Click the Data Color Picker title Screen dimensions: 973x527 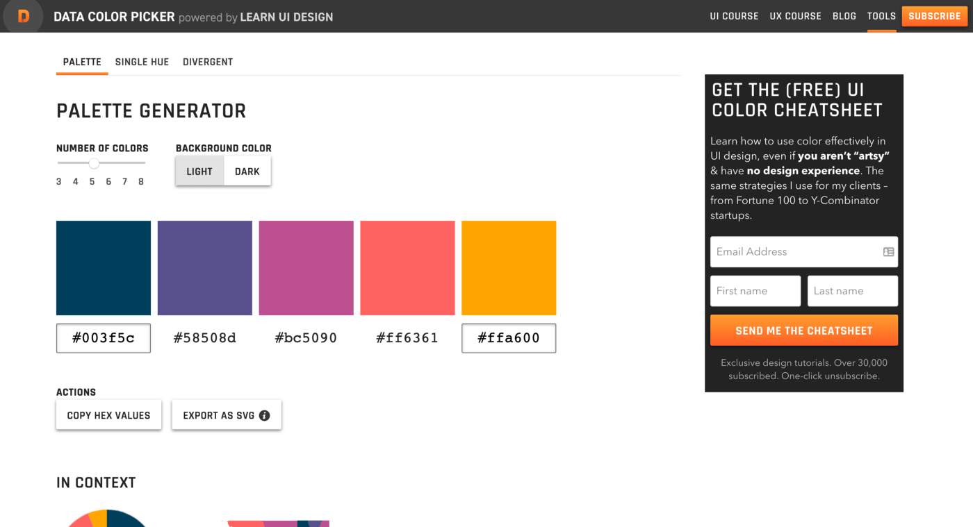point(114,17)
